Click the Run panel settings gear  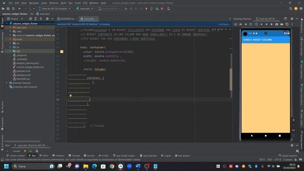(292, 145)
